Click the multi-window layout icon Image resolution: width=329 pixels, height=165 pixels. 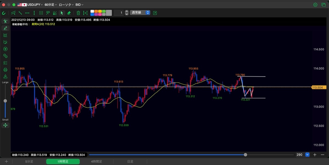click(x=324, y=5)
